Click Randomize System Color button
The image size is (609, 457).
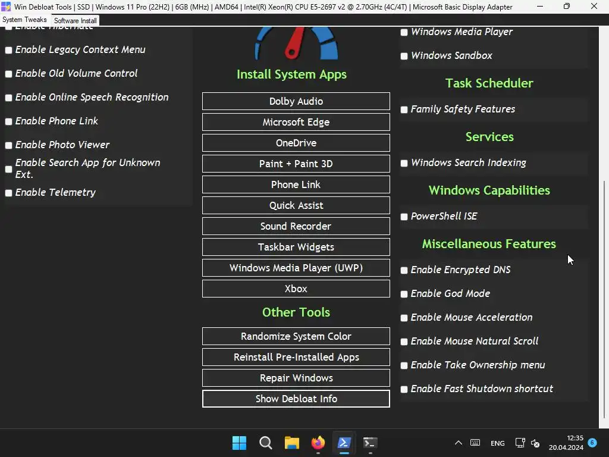(296, 336)
